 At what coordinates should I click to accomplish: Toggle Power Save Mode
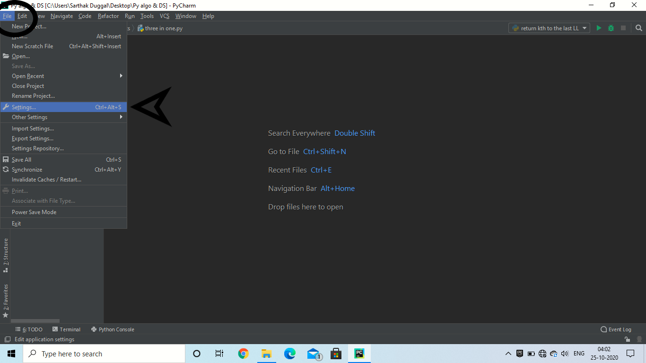pos(63,212)
